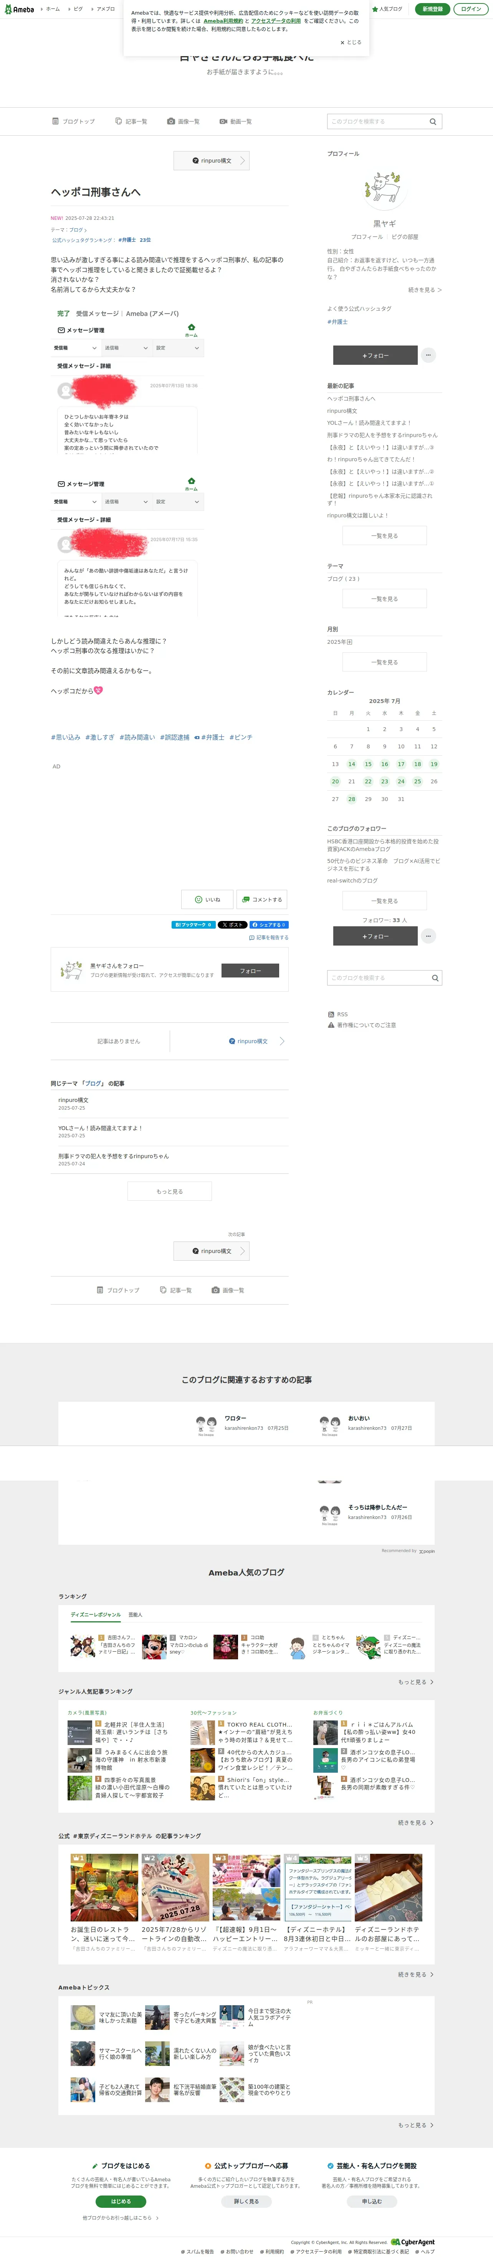Open 動画一覧 tab in the navigation
Image resolution: width=493 pixels, height=2257 pixels.
point(235,122)
